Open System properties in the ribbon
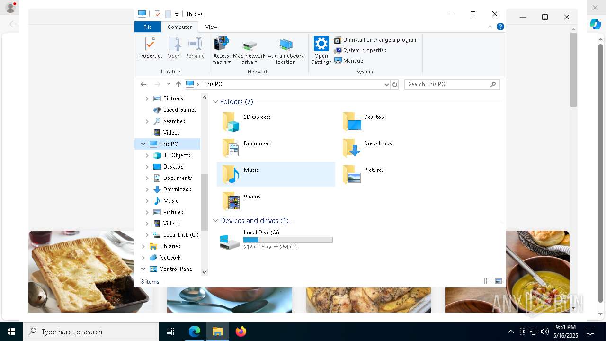The image size is (606, 341). click(x=360, y=50)
